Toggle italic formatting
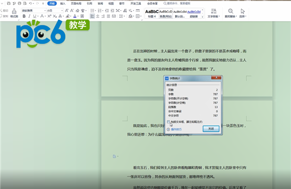Image resolution: width=291 pixels, height=189 pixels. tap(29, 16)
